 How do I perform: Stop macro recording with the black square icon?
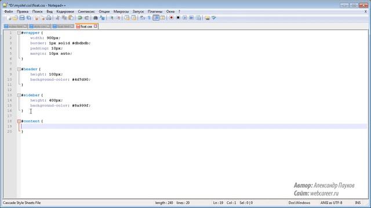(x=178, y=18)
